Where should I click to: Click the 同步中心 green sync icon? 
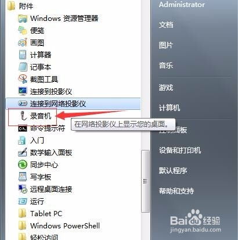click(x=23, y=164)
